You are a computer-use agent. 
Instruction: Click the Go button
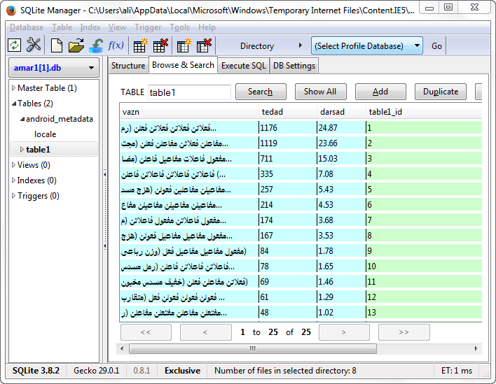[436, 46]
